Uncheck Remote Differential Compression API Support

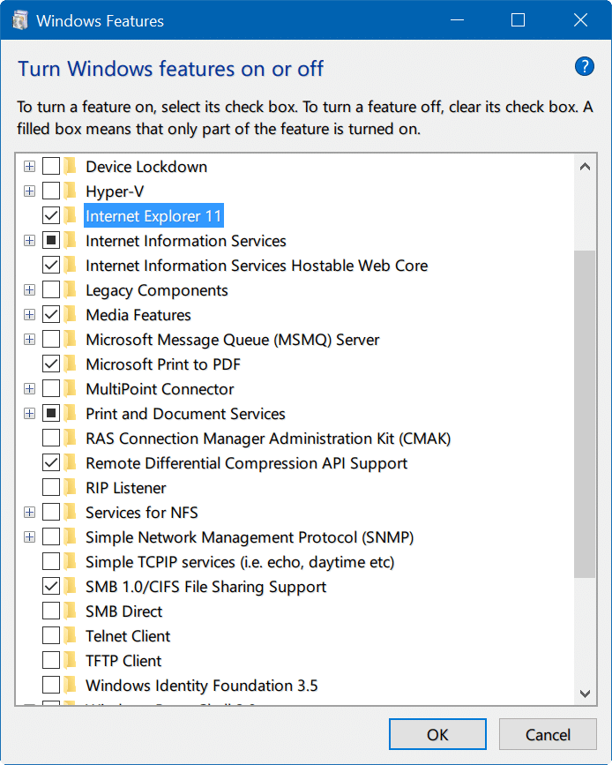(x=51, y=462)
